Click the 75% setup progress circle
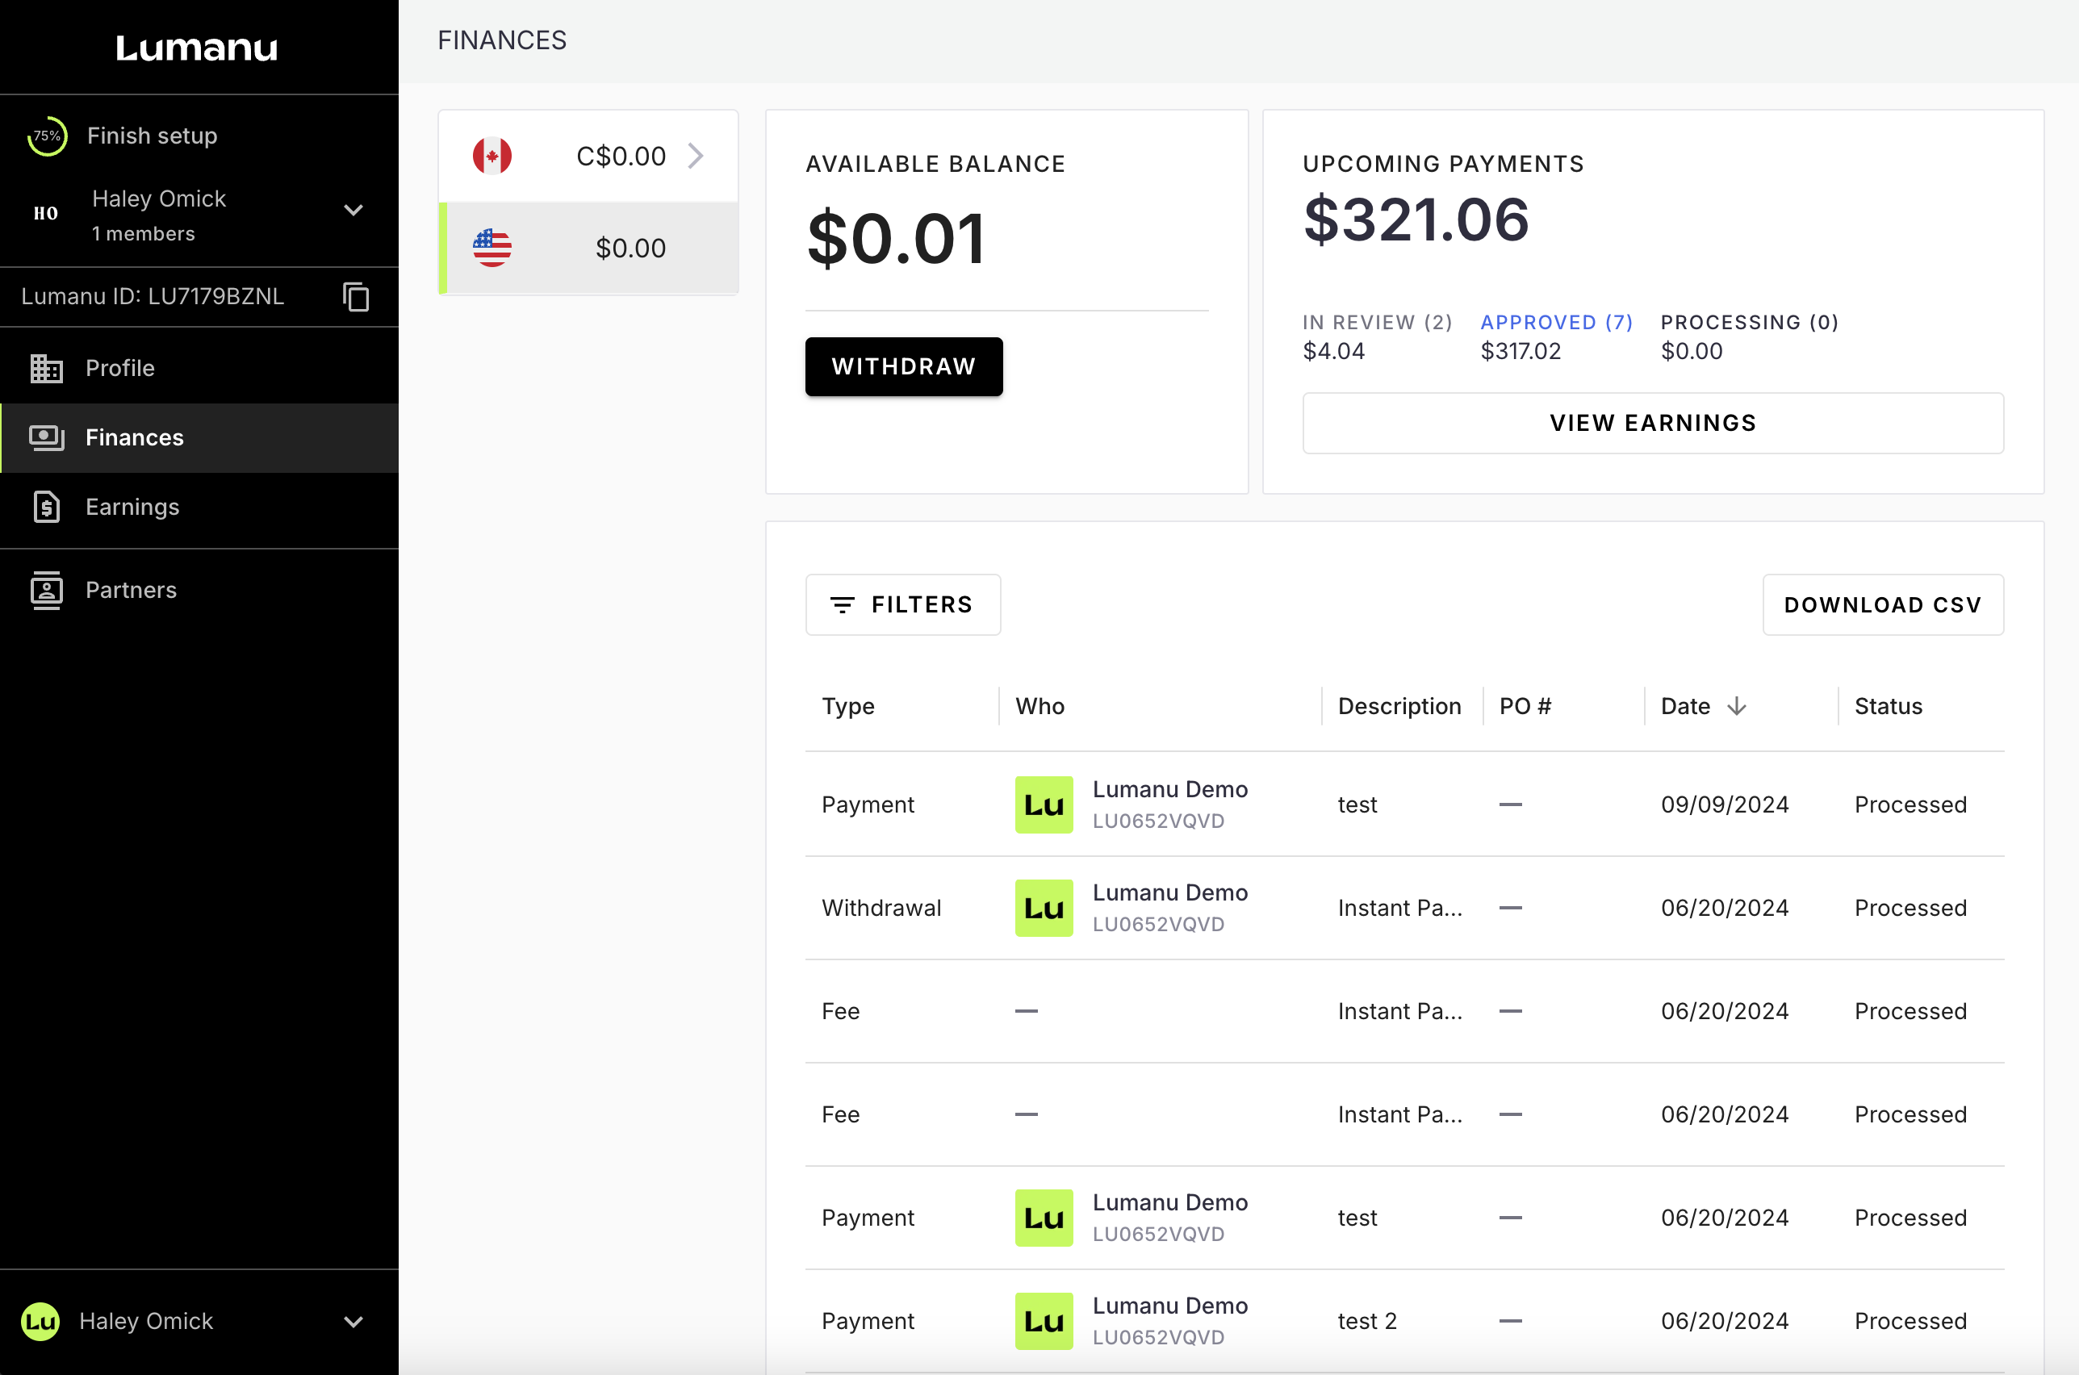The width and height of the screenshot is (2079, 1375). (47, 136)
